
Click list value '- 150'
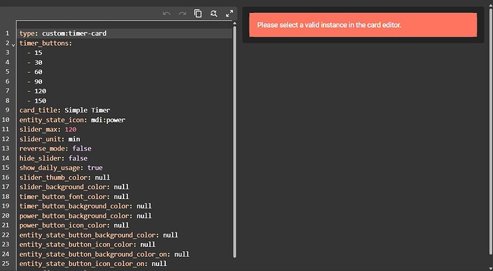point(36,101)
